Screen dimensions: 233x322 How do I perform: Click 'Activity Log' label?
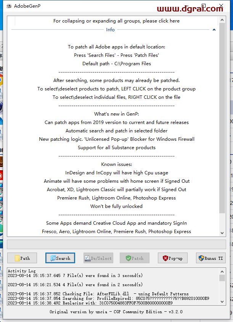(22, 271)
